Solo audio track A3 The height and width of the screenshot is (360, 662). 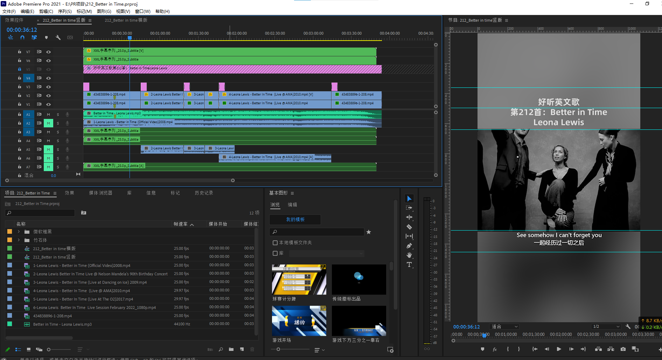(58, 132)
